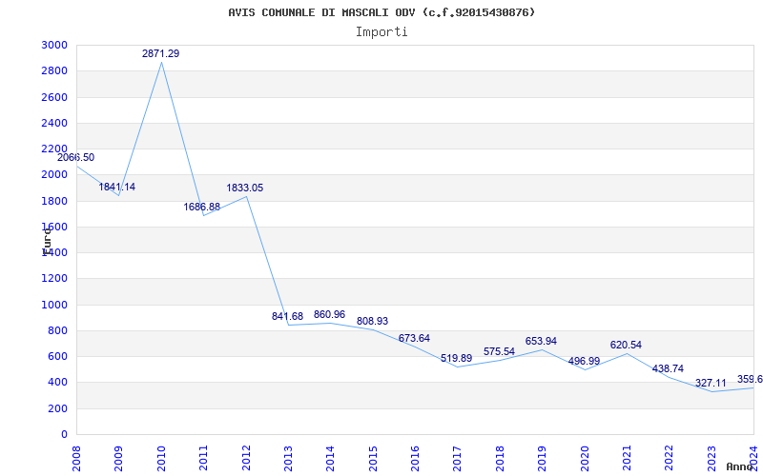Select the 653.94 data label

[x=541, y=342]
